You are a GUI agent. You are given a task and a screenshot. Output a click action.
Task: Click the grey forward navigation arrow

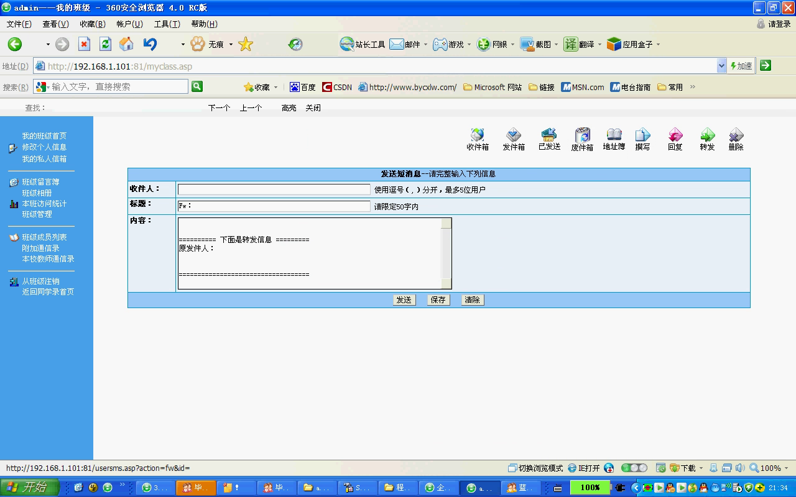[62, 44]
